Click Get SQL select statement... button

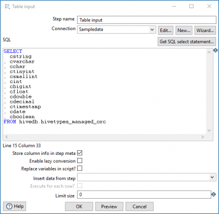coord(187,42)
